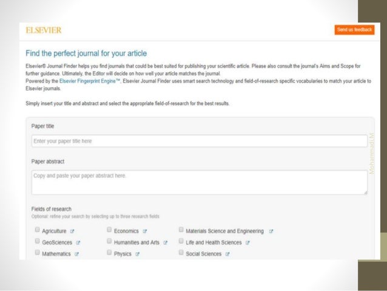This screenshot has width=387, height=291.
Task: Click external link icon beside Humanities and Arts
Action: 165,243
